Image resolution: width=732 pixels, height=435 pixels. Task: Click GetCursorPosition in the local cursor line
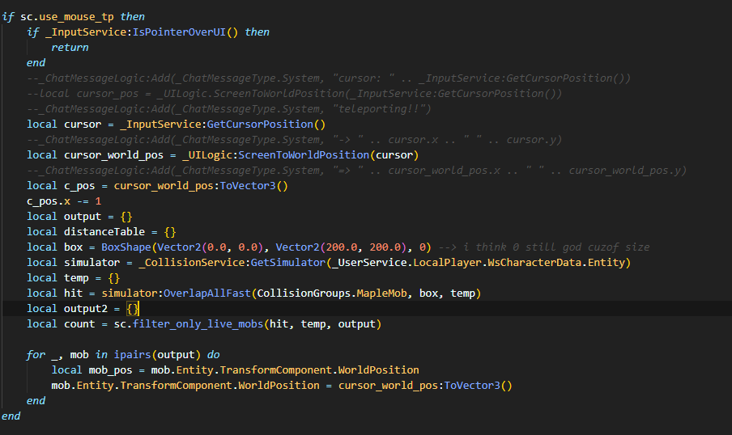tap(260, 125)
